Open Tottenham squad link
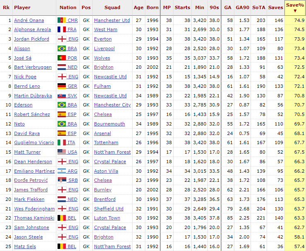The height and width of the screenshot is (251, 306). pyautogui.click(x=106, y=142)
